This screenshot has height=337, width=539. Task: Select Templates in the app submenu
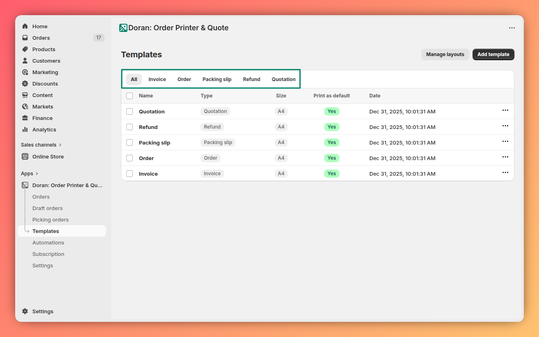(x=62, y=231)
